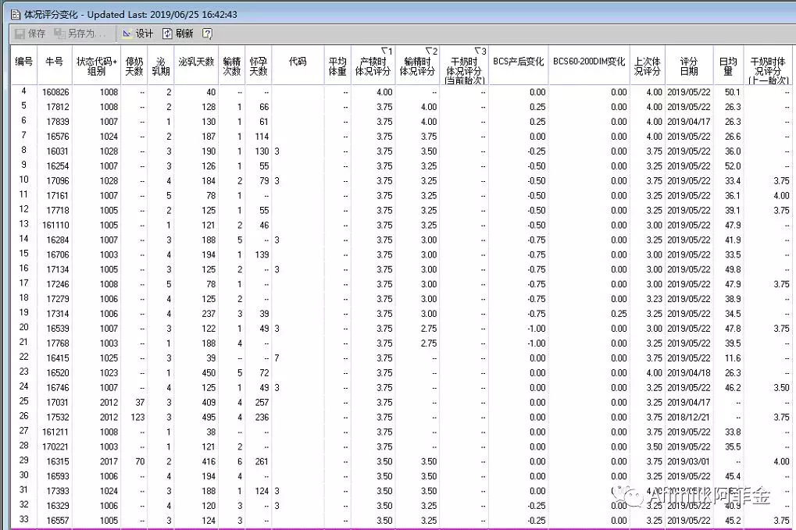Click the 另存为 save-as toolbar button
The image size is (796, 530).
tap(80, 34)
